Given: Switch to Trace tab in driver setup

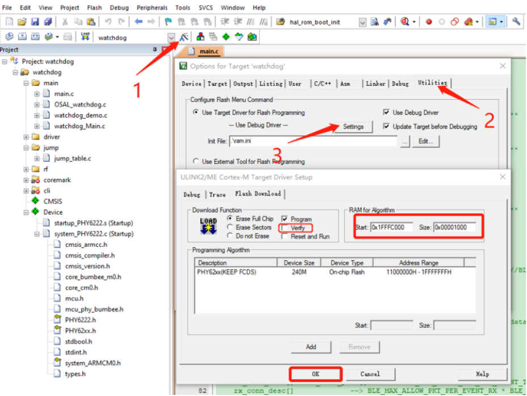Looking at the screenshot, I should coord(217,195).
